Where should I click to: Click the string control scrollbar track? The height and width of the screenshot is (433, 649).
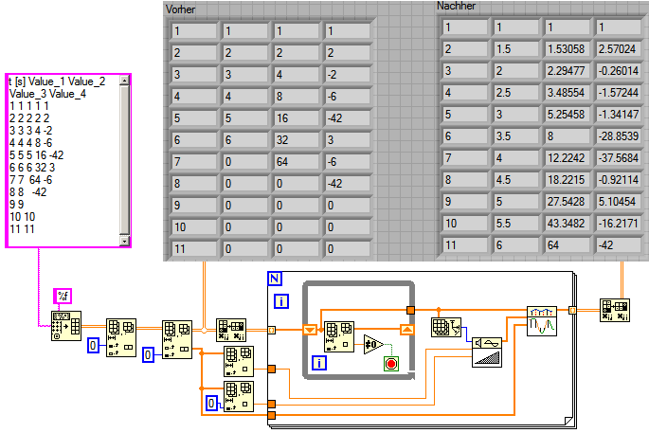click(x=124, y=161)
